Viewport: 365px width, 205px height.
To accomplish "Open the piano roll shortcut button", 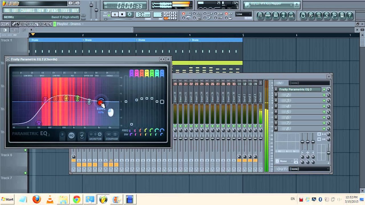I will (x=275, y=16).
